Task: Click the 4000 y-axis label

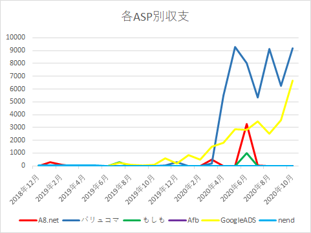Action: click(17, 115)
